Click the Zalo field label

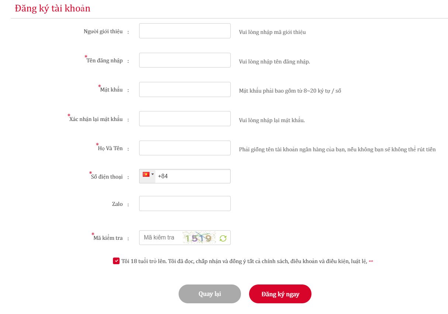click(x=117, y=204)
